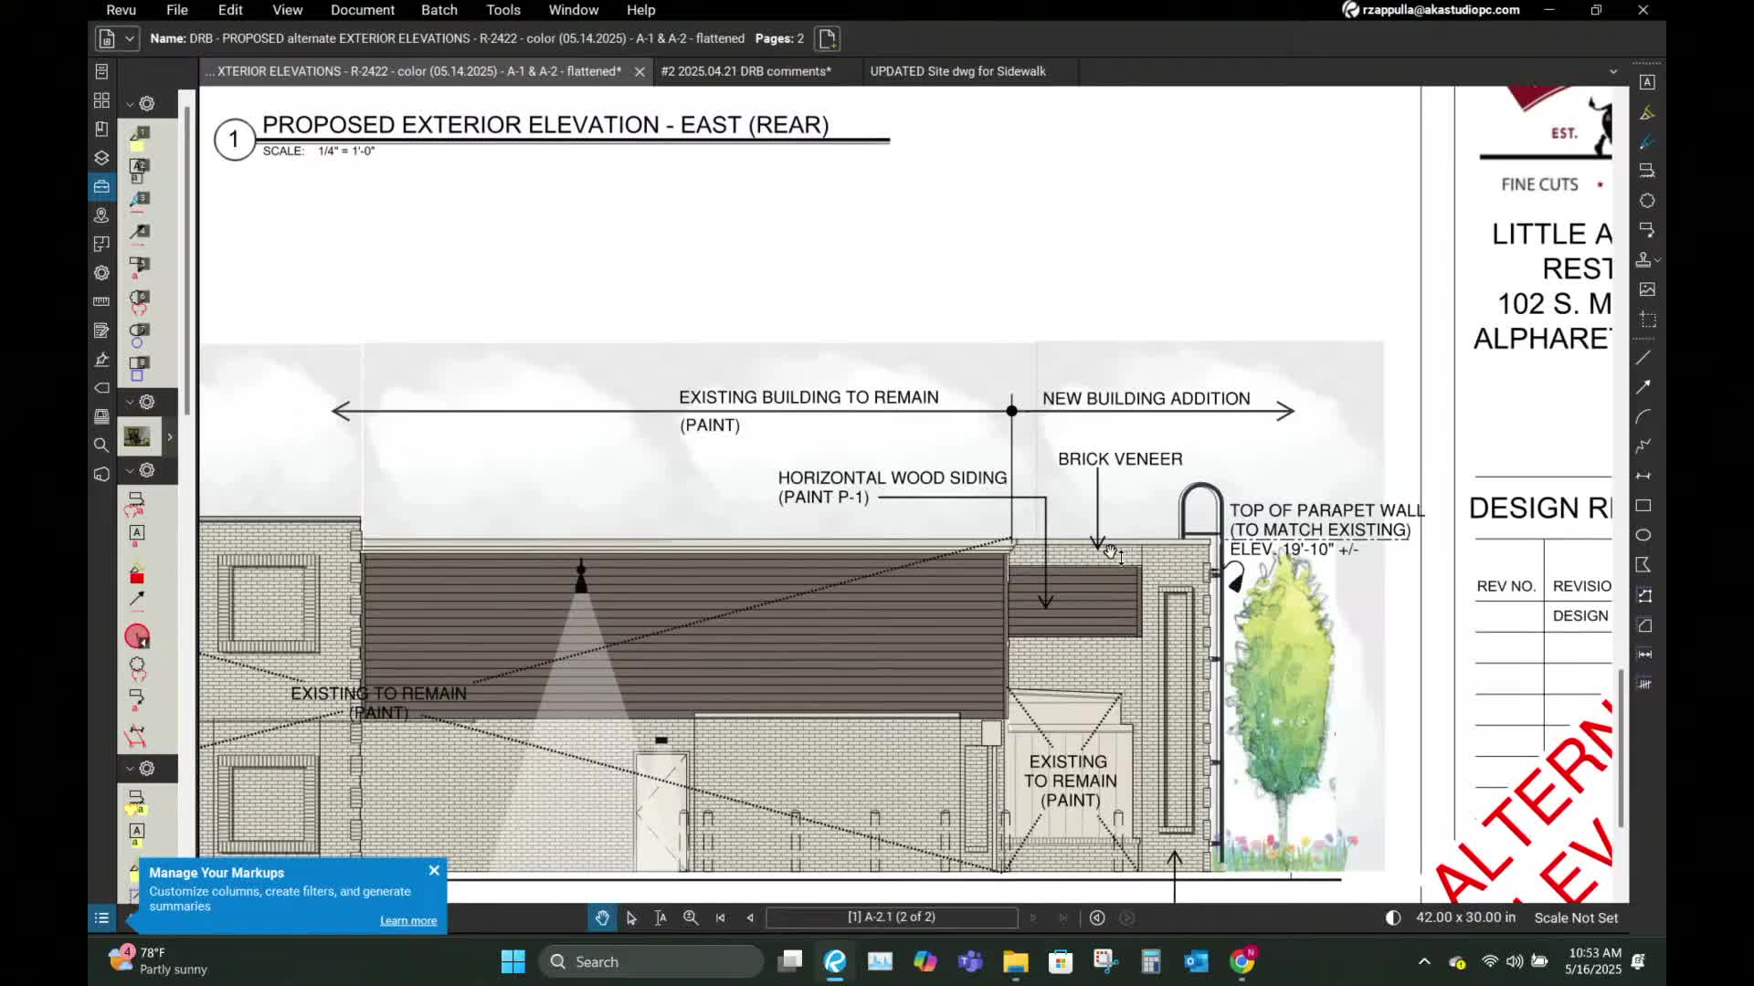1754x986 pixels.
Task: Open the Search magnifier panel
Action: (x=101, y=446)
